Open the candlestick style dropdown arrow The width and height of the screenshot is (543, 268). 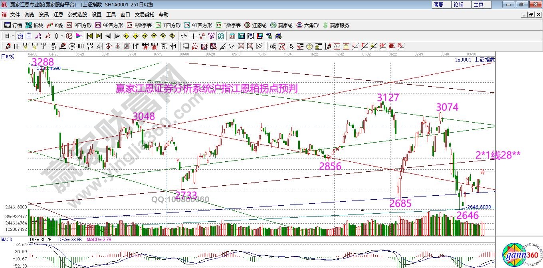click(x=62, y=36)
